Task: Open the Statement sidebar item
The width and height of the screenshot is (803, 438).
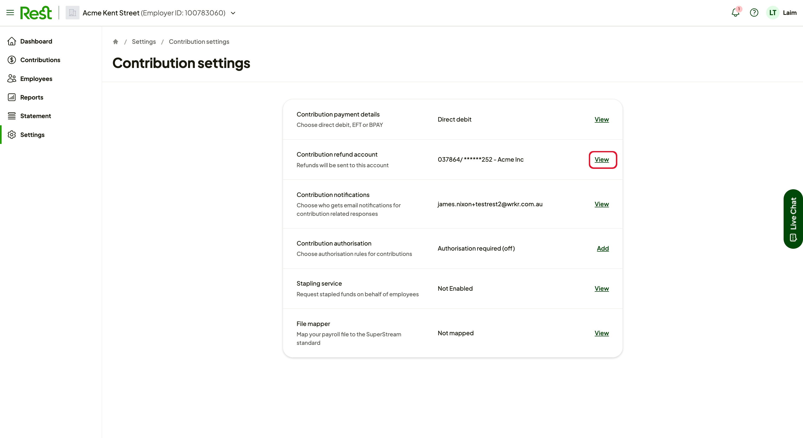Action: coord(36,116)
